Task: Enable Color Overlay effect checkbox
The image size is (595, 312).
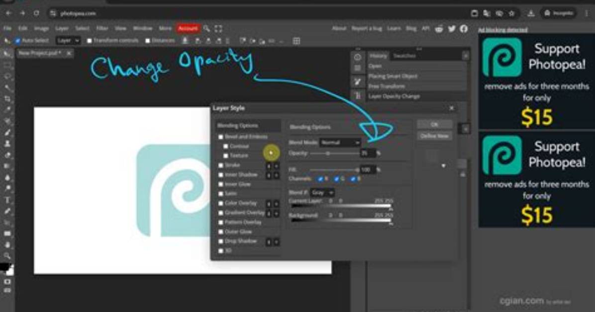Action: 221,203
